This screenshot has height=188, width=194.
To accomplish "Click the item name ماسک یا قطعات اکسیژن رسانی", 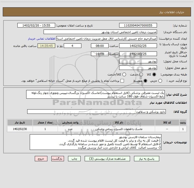I will 119,129.
